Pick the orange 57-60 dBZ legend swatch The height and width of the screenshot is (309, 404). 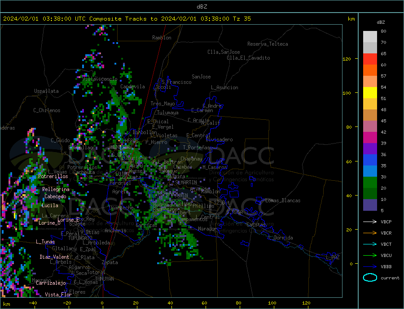point(370,70)
